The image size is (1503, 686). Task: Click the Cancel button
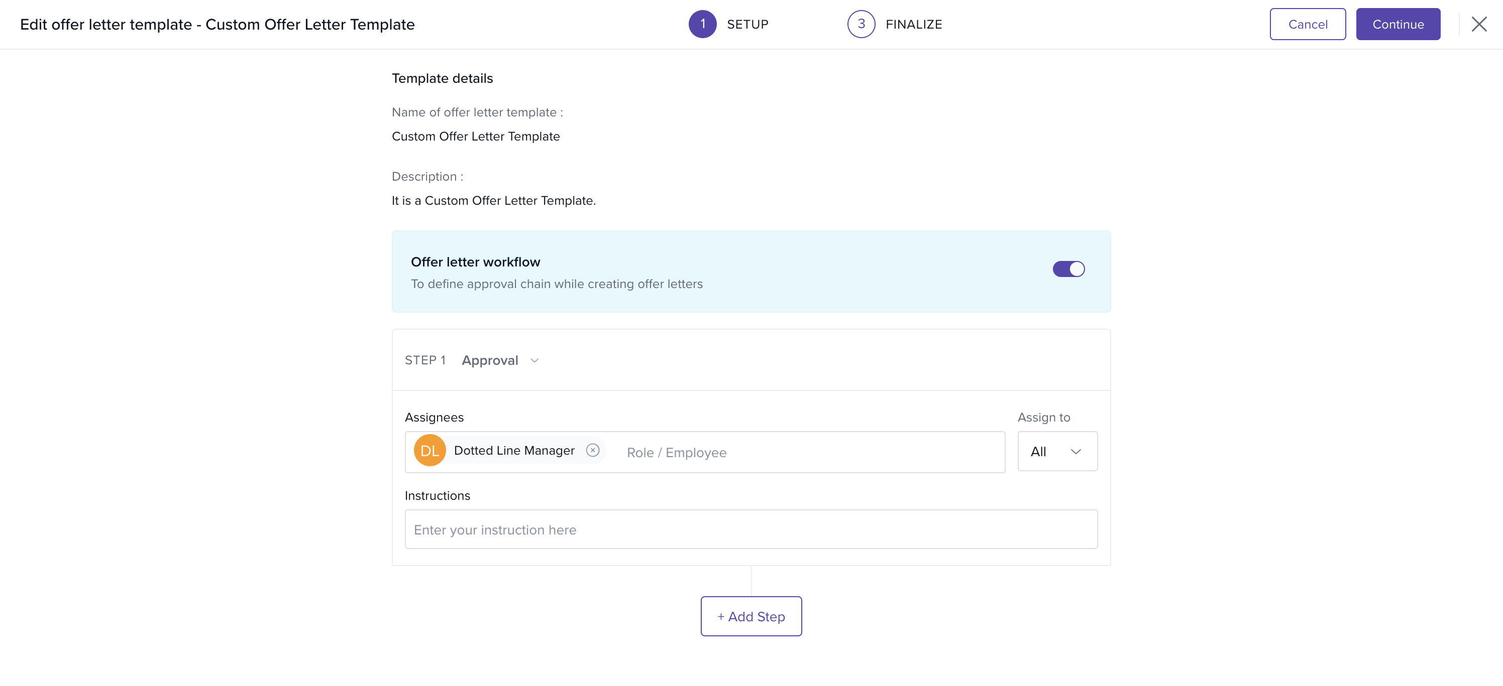coord(1307,24)
